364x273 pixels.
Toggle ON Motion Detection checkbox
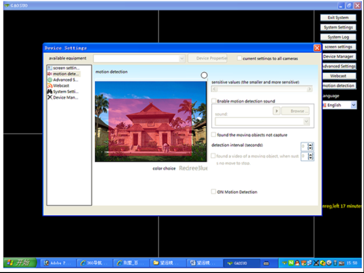click(x=214, y=192)
